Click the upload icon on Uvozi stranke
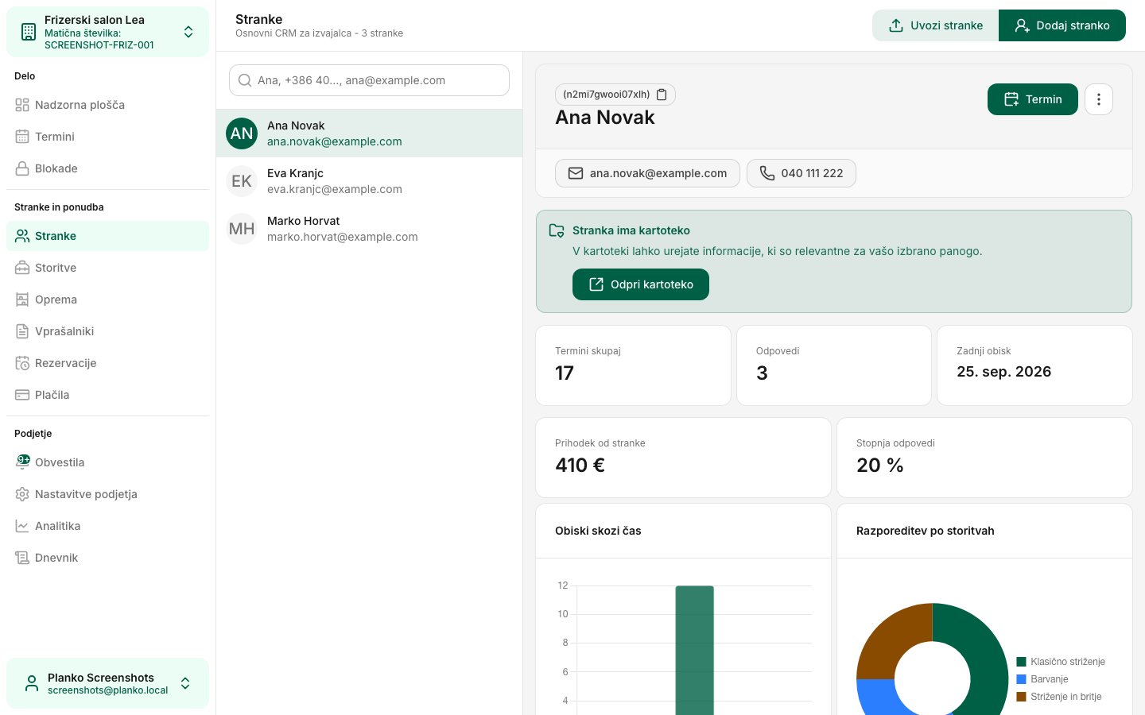Screen dimensions: 1145x715 896,25
